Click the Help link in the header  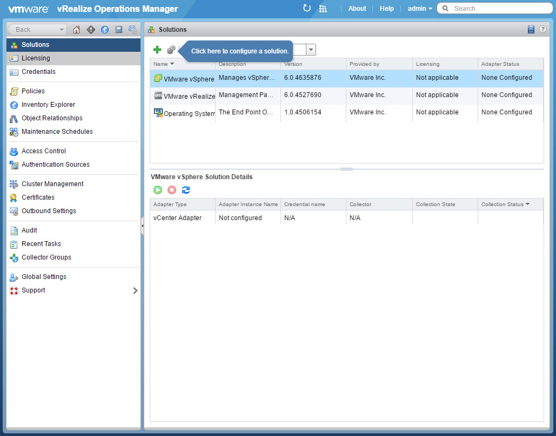(x=386, y=9)
